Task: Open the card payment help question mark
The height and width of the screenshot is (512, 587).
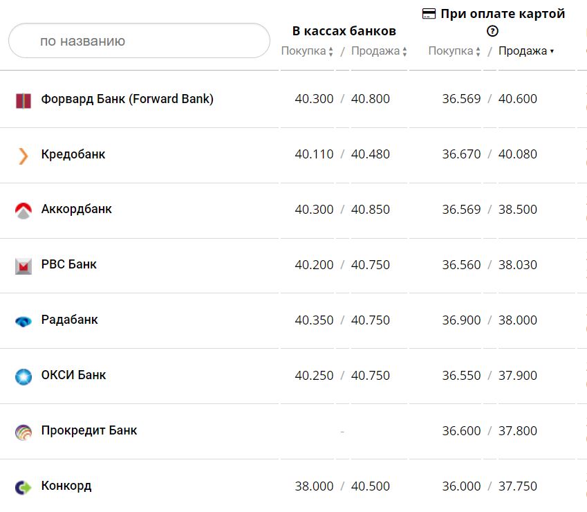Action: (493, 30)
